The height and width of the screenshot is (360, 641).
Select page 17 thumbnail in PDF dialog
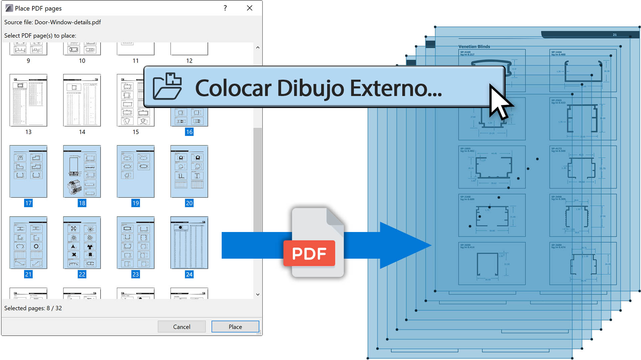29,171
